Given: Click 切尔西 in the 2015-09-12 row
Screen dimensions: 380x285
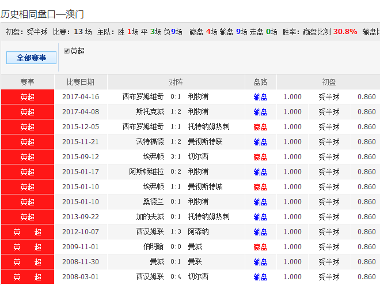Looking at the screenshot, I should click(198, 157).
